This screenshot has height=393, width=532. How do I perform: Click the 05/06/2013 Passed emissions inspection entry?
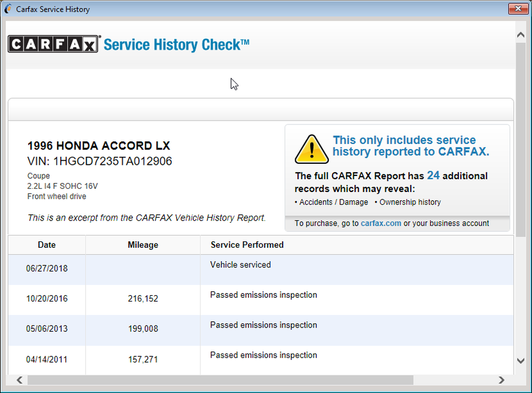[263, 325]
